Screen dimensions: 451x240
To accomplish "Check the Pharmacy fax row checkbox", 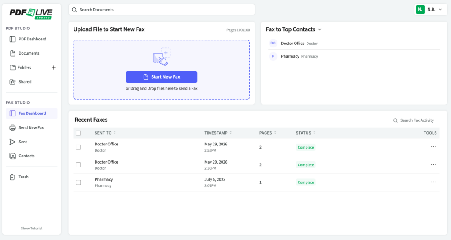I will click(x=78, y=182).
